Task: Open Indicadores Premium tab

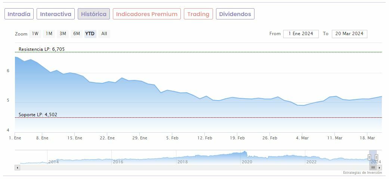Action: (x=146, y=14)
